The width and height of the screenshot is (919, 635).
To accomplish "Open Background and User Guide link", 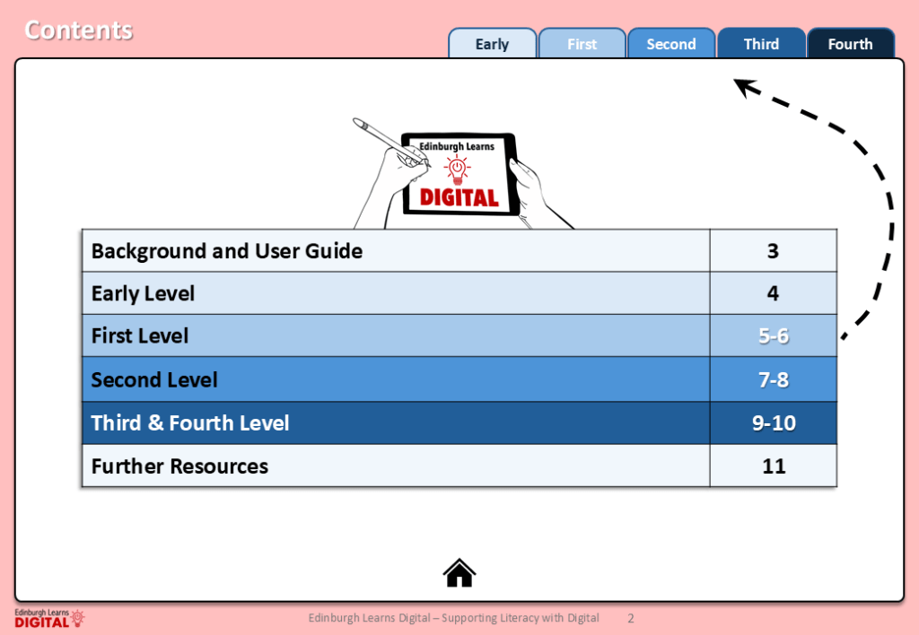I will (x=227, y=251).
